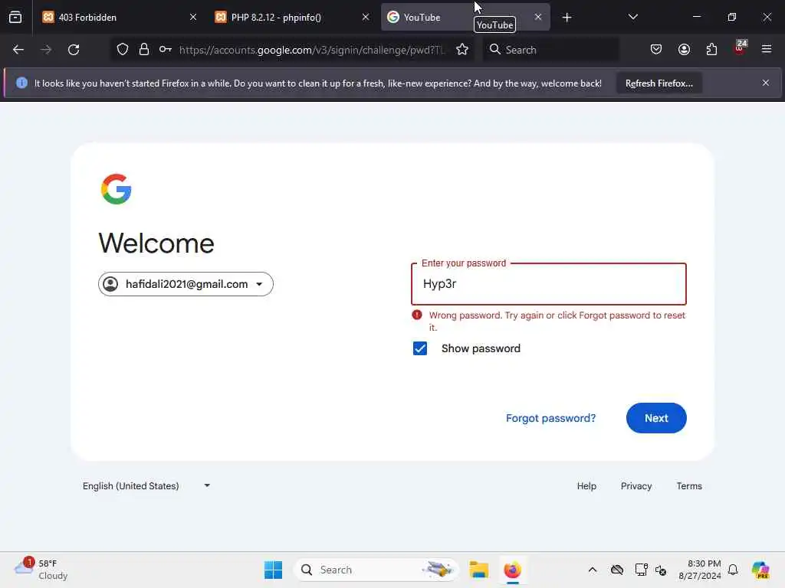The width and height of the screenshot is (785, 588).
Task: Click the forward navigation arrow
Action: (46, 50)
